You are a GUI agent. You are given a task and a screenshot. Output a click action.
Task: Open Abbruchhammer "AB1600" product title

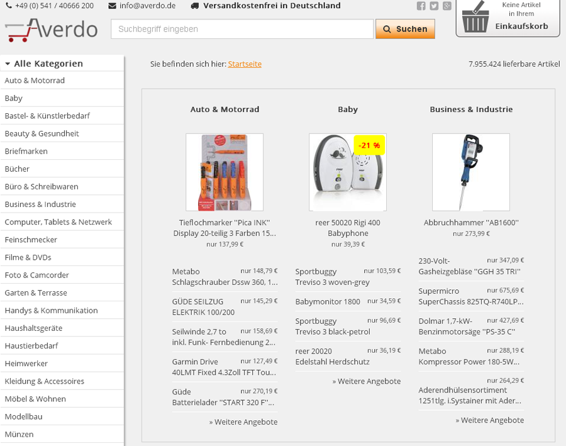tap(471, 223)
